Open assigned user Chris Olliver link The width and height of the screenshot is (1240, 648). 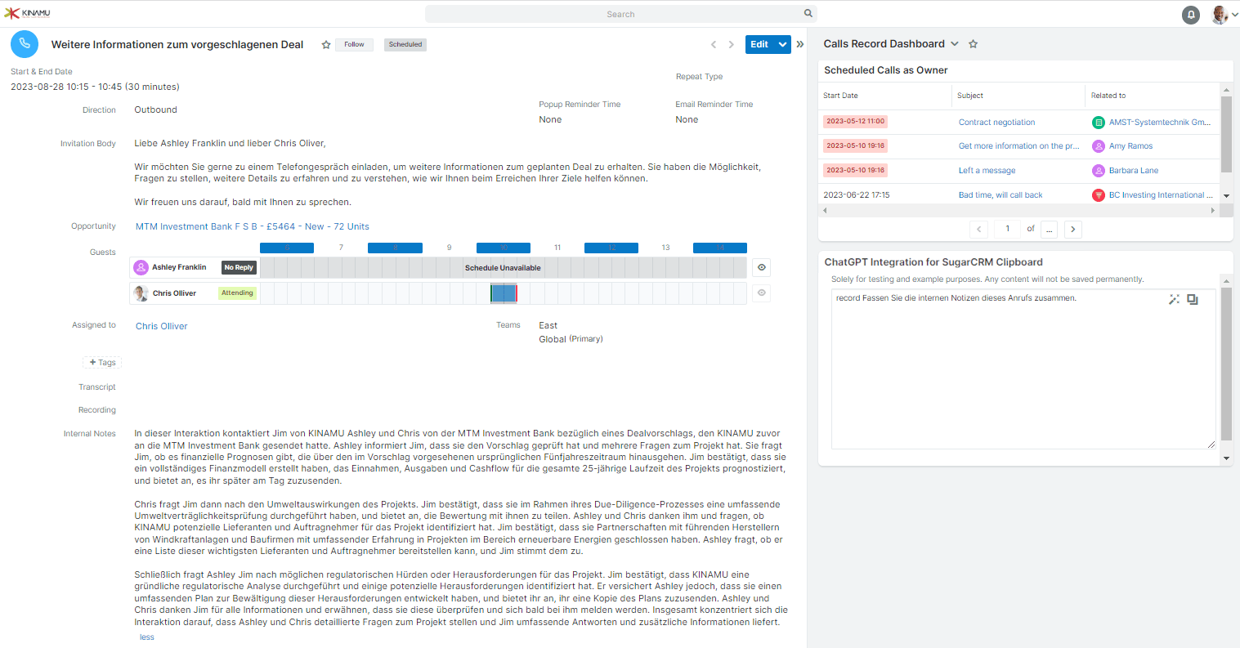pos(162,326)
